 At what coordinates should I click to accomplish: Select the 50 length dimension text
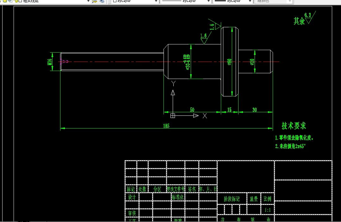(192, 110)
